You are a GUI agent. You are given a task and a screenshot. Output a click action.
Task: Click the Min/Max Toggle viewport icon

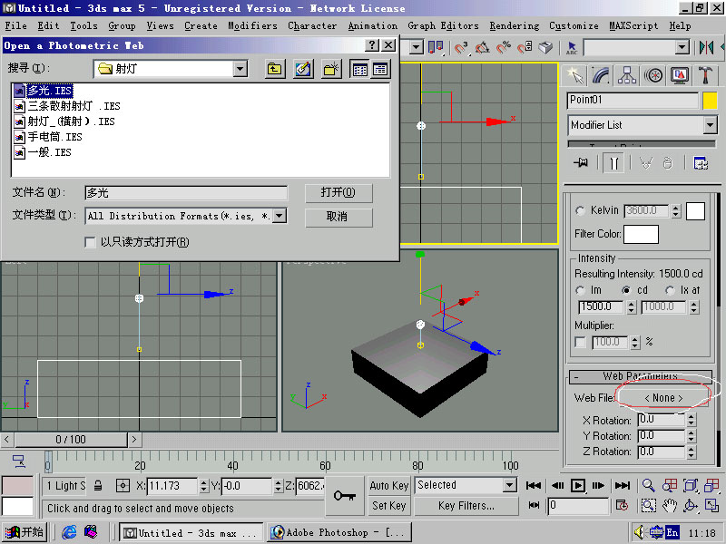[x=711, y=506]
